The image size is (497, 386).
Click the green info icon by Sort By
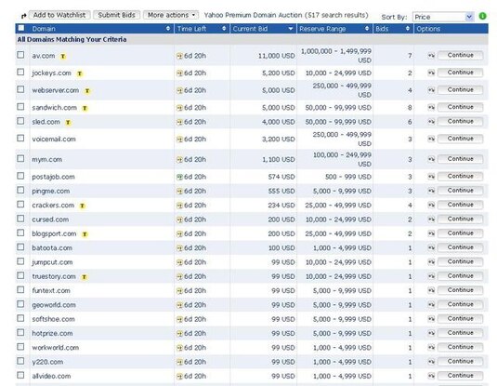point(482,16)
